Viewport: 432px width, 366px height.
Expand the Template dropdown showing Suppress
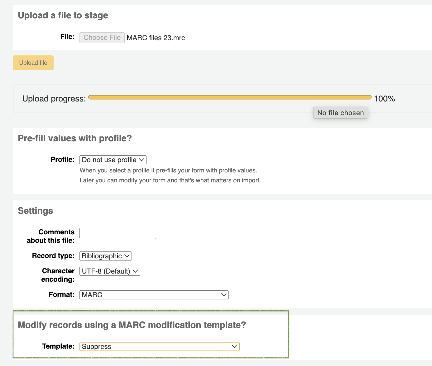coord(159,346)
